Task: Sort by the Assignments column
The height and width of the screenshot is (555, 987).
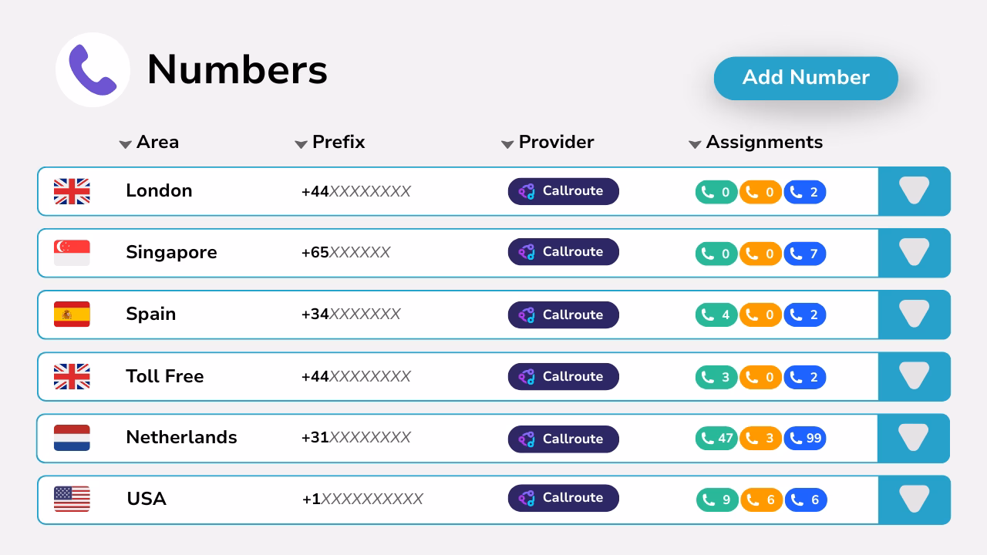Action: (x=693, y=143)
